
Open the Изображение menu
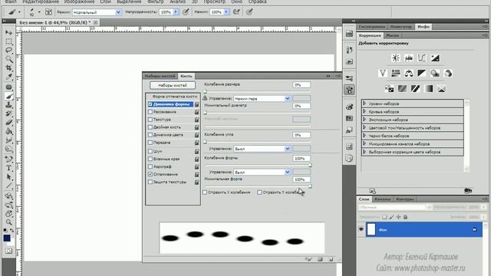click(79, 2)
